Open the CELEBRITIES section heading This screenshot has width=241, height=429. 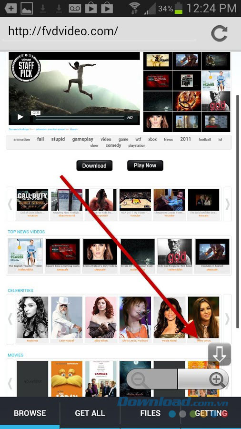coord(20,291)
